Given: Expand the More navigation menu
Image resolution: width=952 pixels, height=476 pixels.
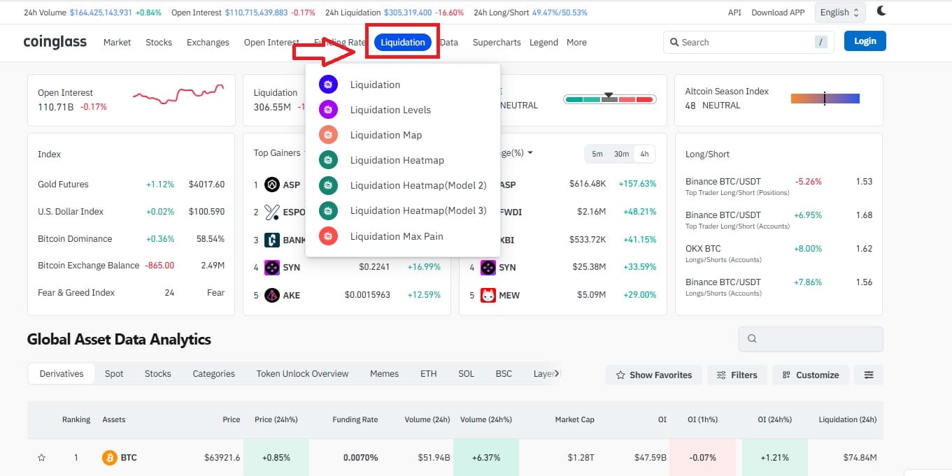Looking at the screenshot, I should 576,43.
